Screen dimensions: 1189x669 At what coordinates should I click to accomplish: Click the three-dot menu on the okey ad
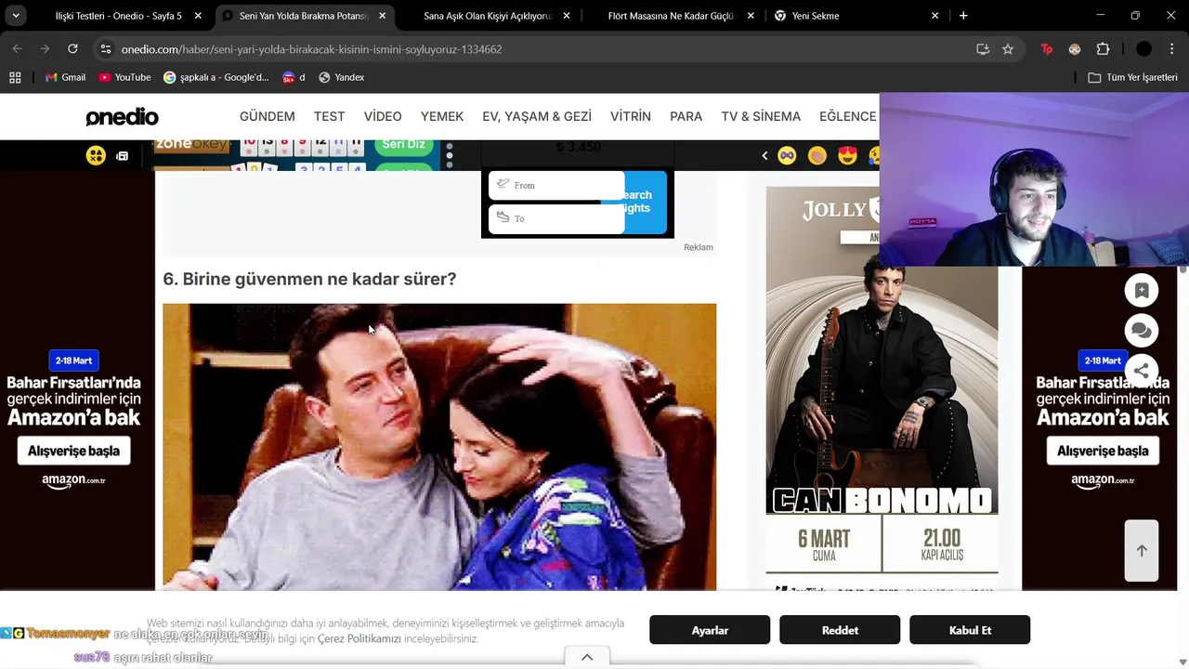[x=450, y=155]
